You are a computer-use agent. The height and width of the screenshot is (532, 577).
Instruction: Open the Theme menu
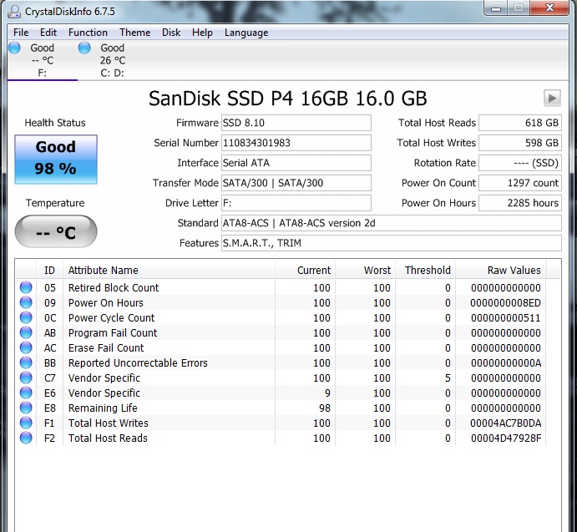pyautogui.click(x=134, y=33)
